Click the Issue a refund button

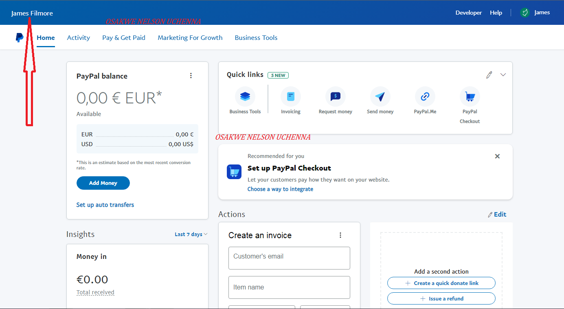point(441,298)
